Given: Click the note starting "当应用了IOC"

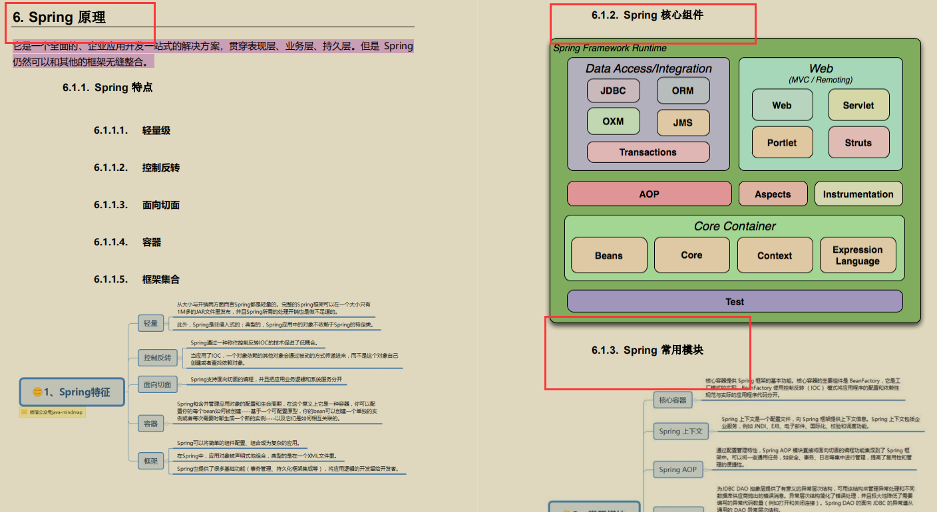Looking at the screenshot, I should tap(293, 359).
